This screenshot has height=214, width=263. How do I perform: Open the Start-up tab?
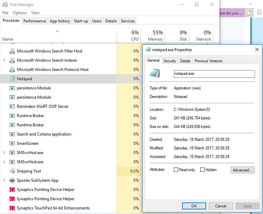point(81,21)
